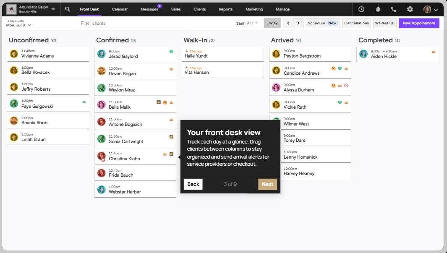The width and height of the screenshot is (447, 253).
Task: Open the time clock icon
Action: point(361,9)
